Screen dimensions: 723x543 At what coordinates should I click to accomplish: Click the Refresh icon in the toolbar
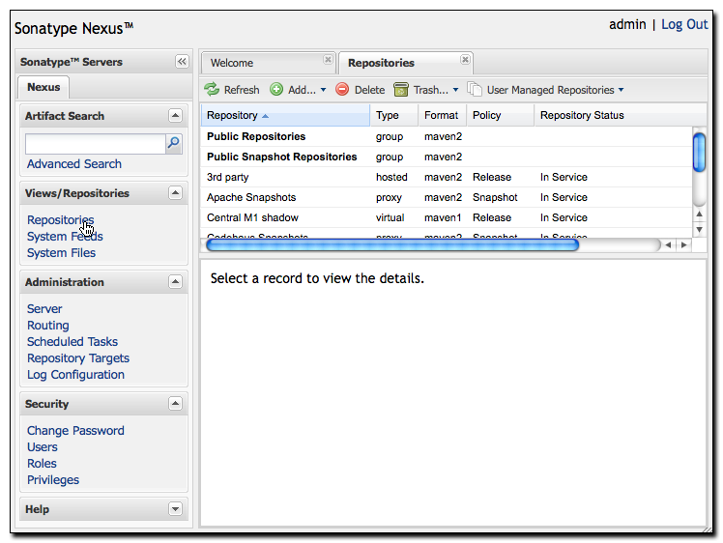click(212, 89)
